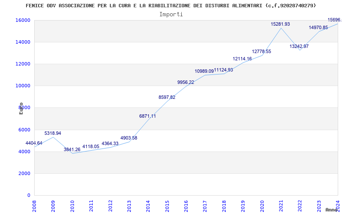This screenshot has width=342, height=214.
Task: Click data label 15281.93
Action: coord(280,24)
